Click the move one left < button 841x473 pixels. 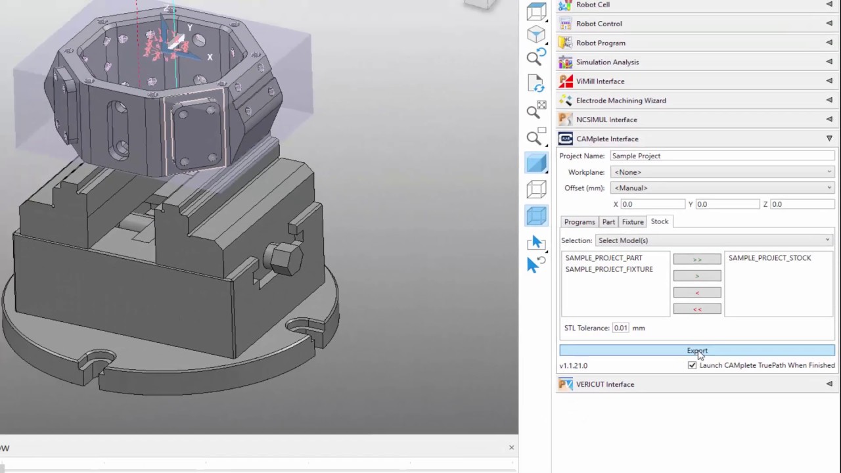(697, 292)
